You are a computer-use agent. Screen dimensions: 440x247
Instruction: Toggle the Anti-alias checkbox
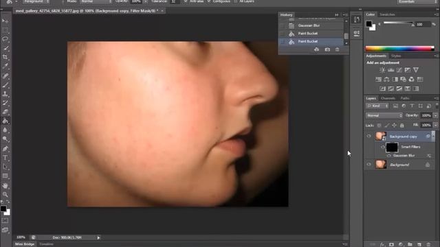pos(185,1)
